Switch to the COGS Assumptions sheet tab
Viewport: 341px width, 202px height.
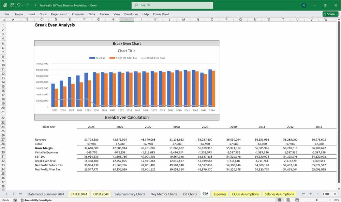click(246, 193)
